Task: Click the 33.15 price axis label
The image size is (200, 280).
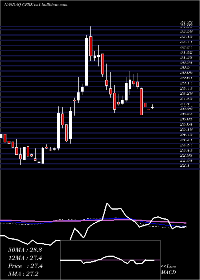Action: [x=186, y=37]
